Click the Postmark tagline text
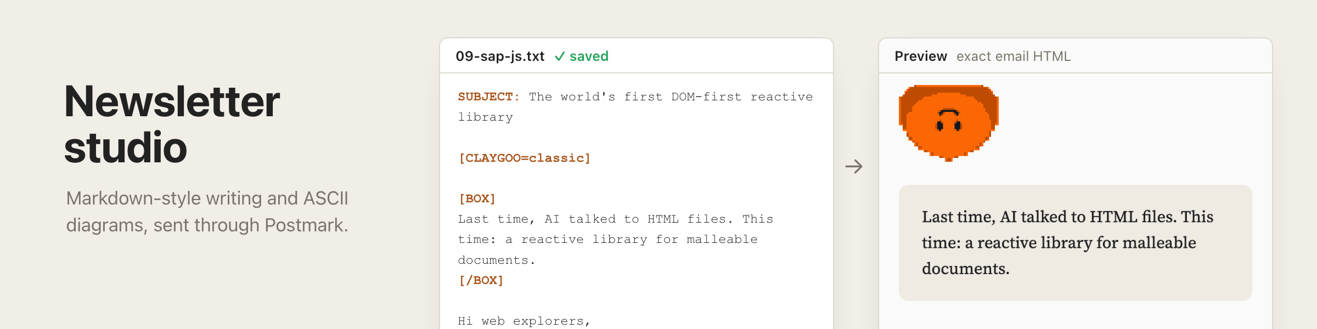This screenshot has height=329, width=1317. click(207, 212)
